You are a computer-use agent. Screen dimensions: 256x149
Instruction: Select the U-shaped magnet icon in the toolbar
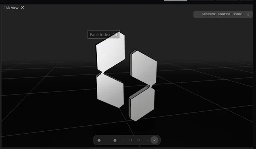click(131, 140)
